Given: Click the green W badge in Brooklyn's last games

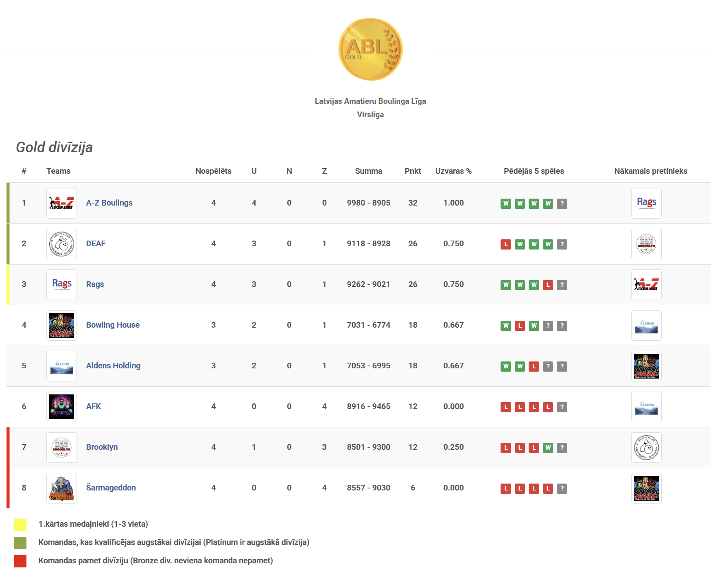Looking at the screenshot, I should click(548, 448).
